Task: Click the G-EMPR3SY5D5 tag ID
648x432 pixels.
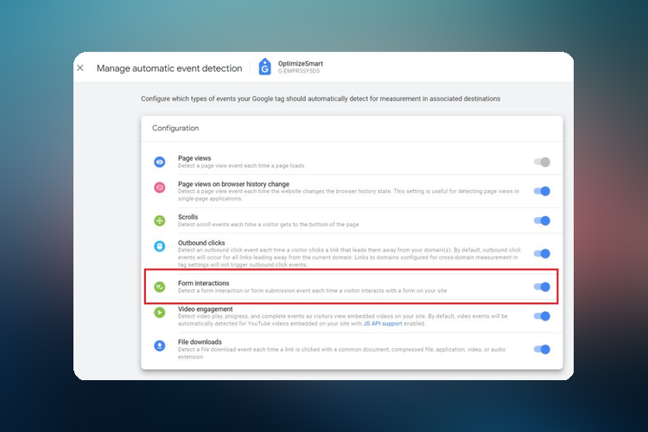Action: pos(299,71)
